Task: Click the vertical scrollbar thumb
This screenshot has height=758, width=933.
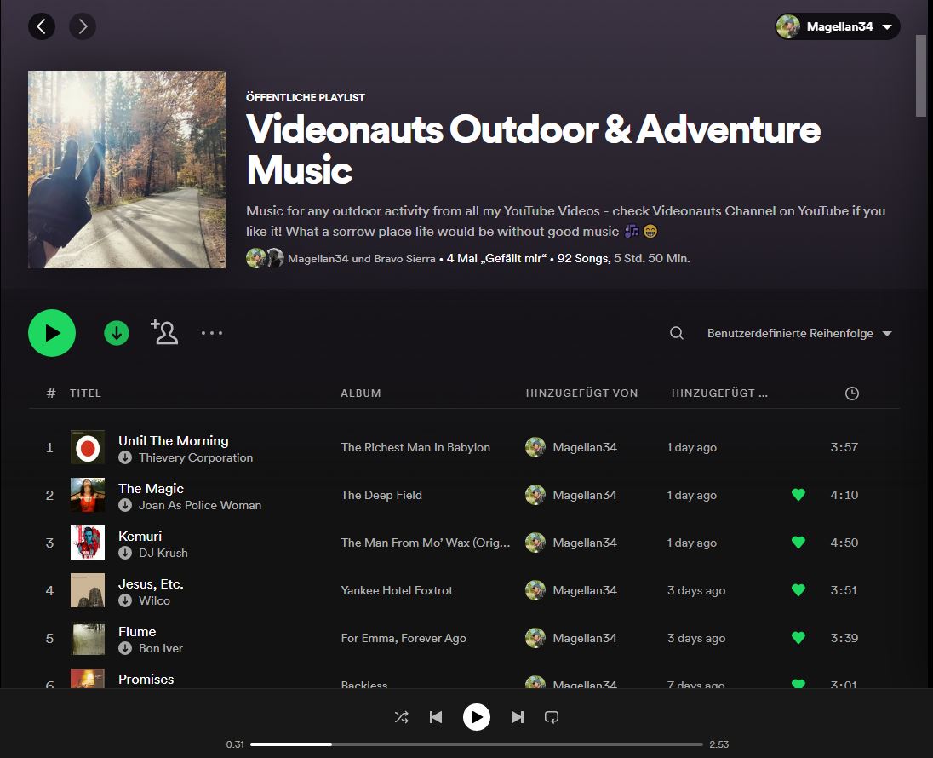Action: point(920,76)
